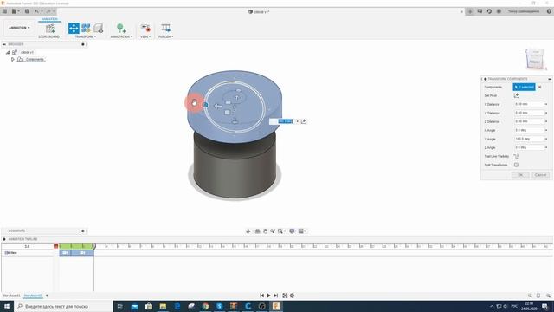Click the Y Angle input field

point(529,139)
